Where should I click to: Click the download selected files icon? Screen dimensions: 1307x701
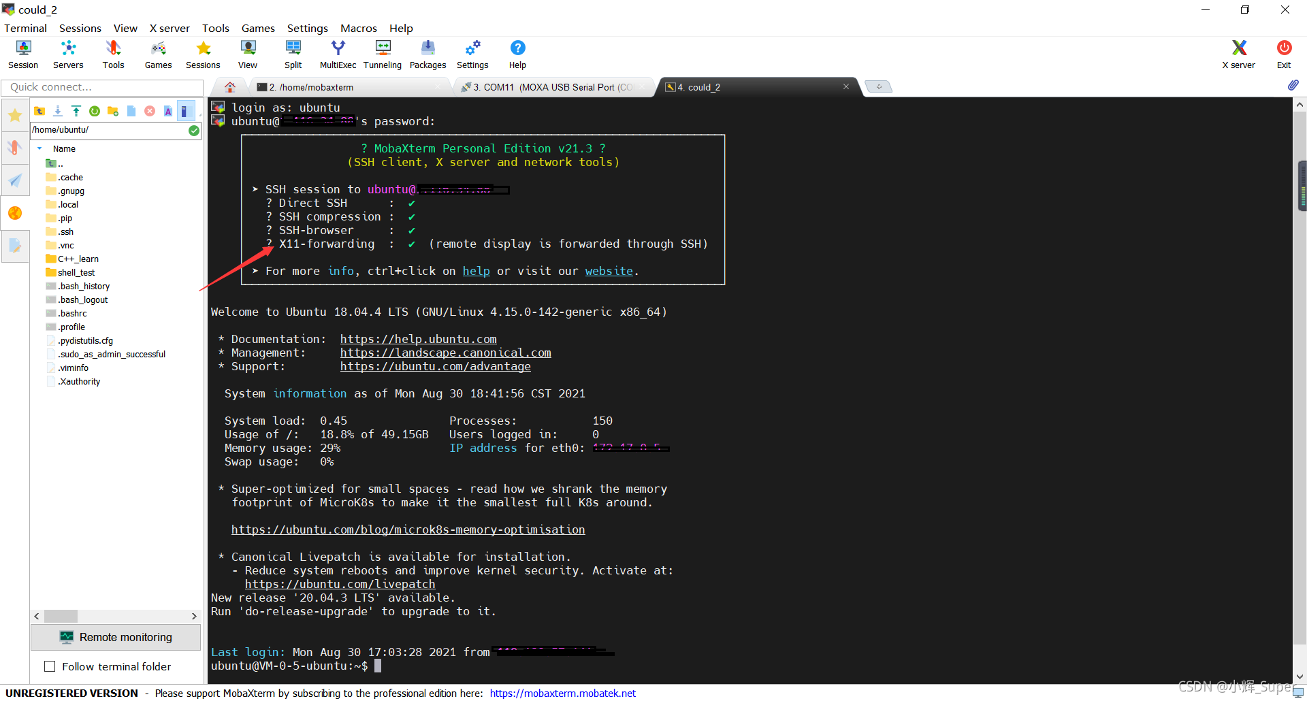[x=58, y=111]
